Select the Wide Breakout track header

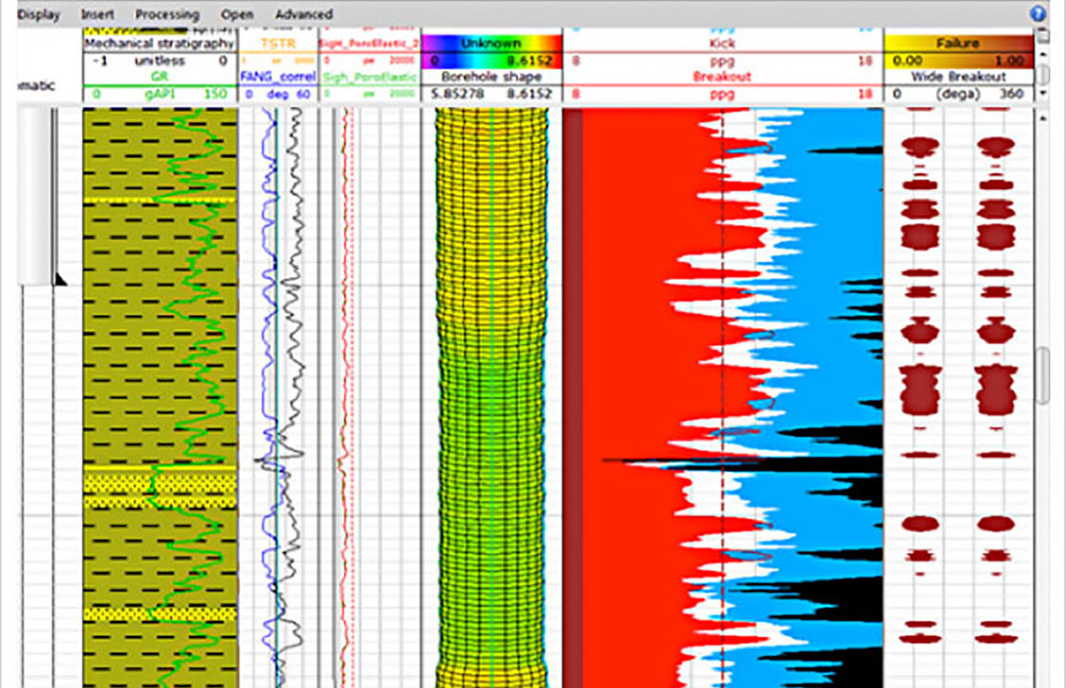click(x=958, y=76)
